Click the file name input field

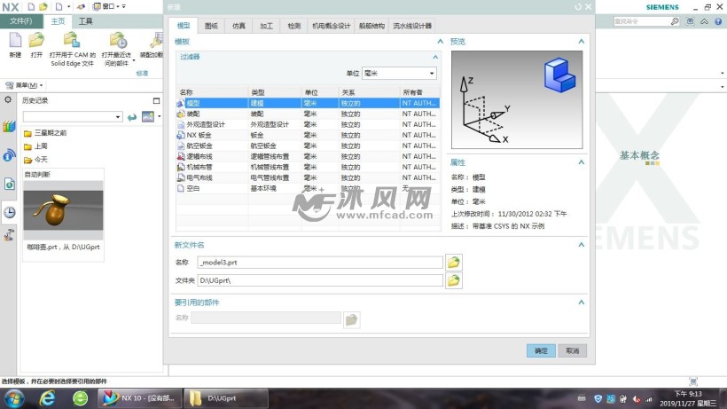[320, 263]
